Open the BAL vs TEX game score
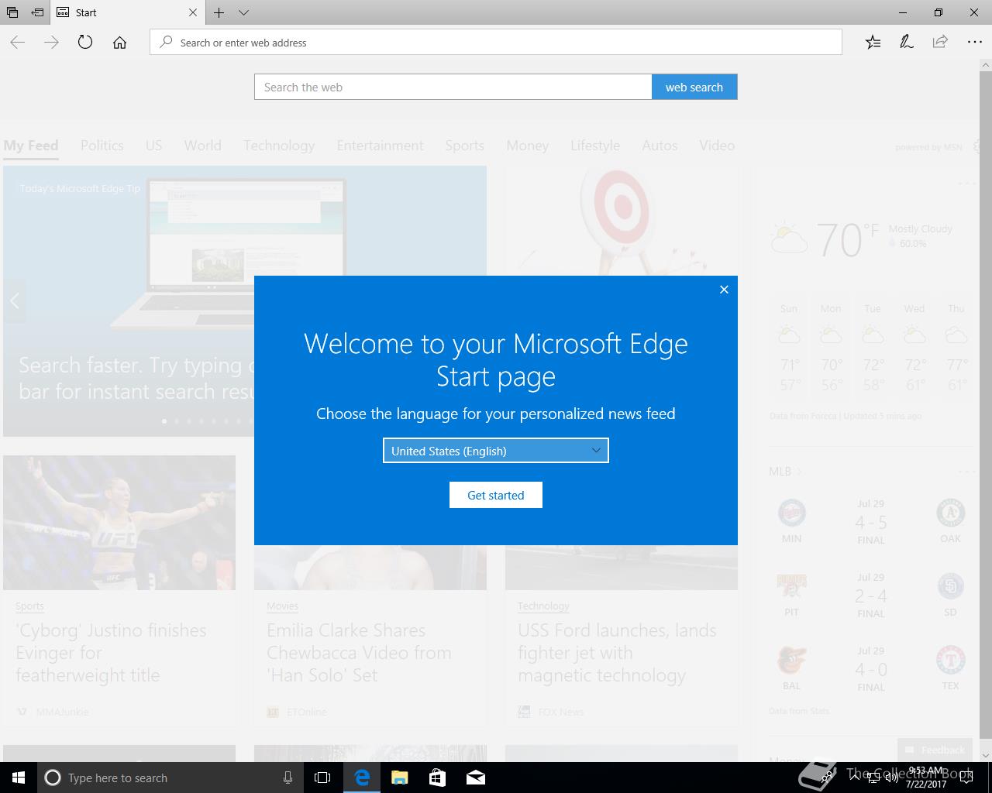The width and height of the screenshot is (992, 793). [871, 670]
